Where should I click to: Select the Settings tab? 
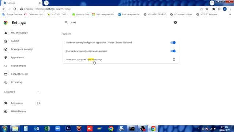point(22,3)
